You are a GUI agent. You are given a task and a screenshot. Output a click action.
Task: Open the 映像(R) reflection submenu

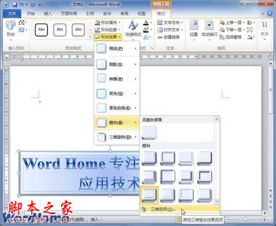click(x=117, y=79)
